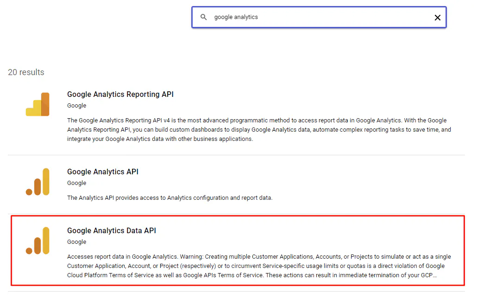Click the Reporting API v4 description text
This screenshot has height=299, width=496.
(259, 130)
